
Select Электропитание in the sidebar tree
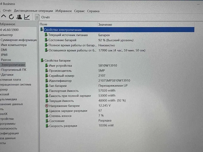click(13, 65)
